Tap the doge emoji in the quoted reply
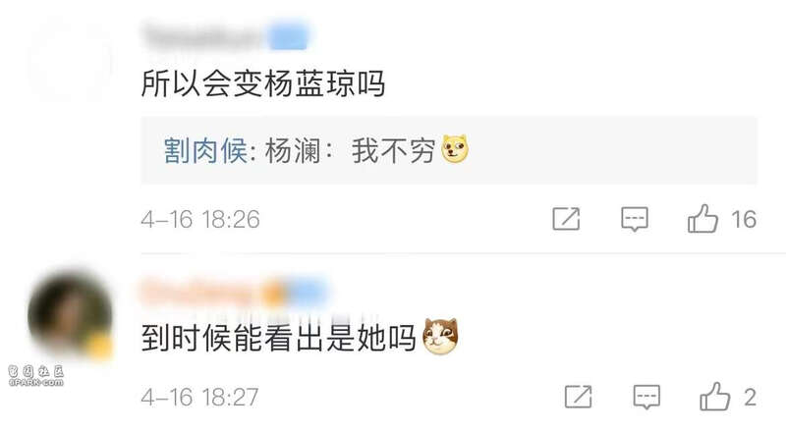This screenshot has height=431, width=786. point(455,149)
